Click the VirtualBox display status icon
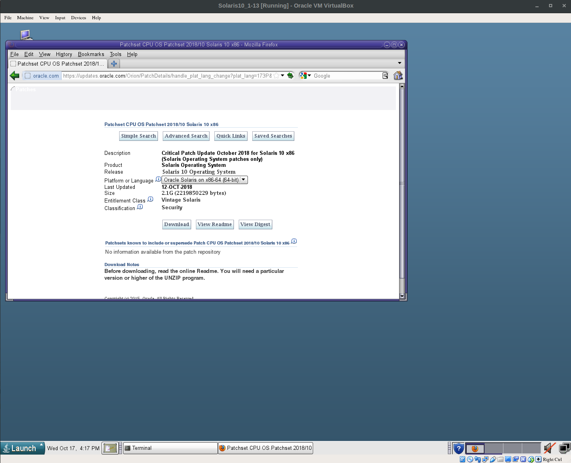The height and width of the screenshot is (463, 571). pyautogui.click(x=508, y=459)
